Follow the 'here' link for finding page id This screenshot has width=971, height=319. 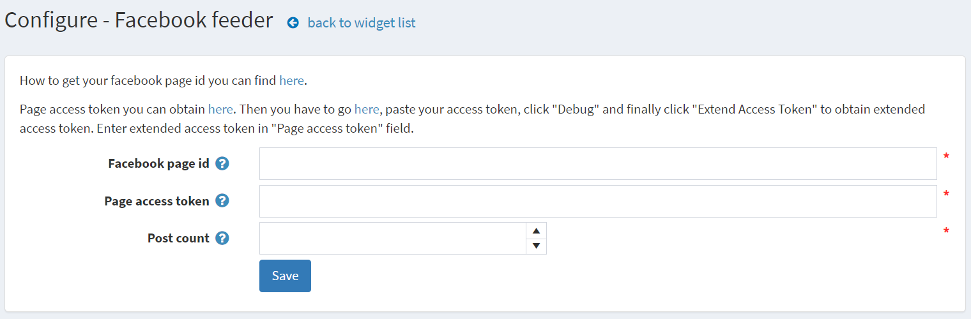tap(292, 80)
